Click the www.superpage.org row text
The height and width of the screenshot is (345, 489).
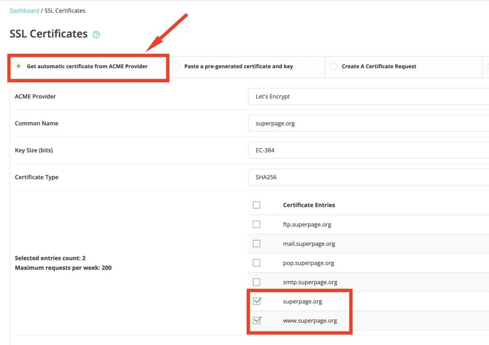click(309, 320)
